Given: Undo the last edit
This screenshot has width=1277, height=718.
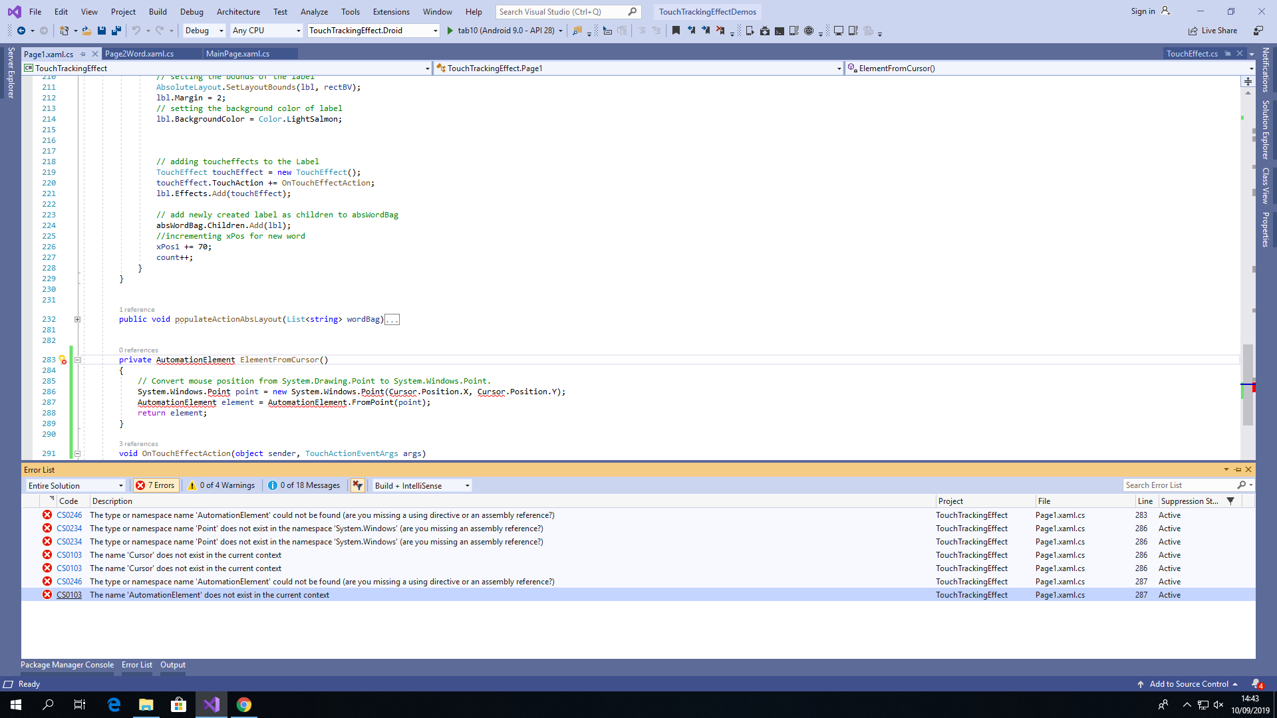Looking at the screenshot, I should [136, 31].
